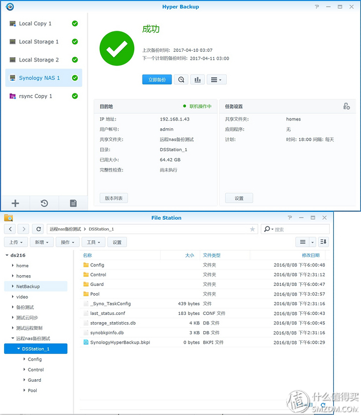The image size is (361, 416).
Task: Click the forward arrow in File Station
Action: (x=24, y=229)
